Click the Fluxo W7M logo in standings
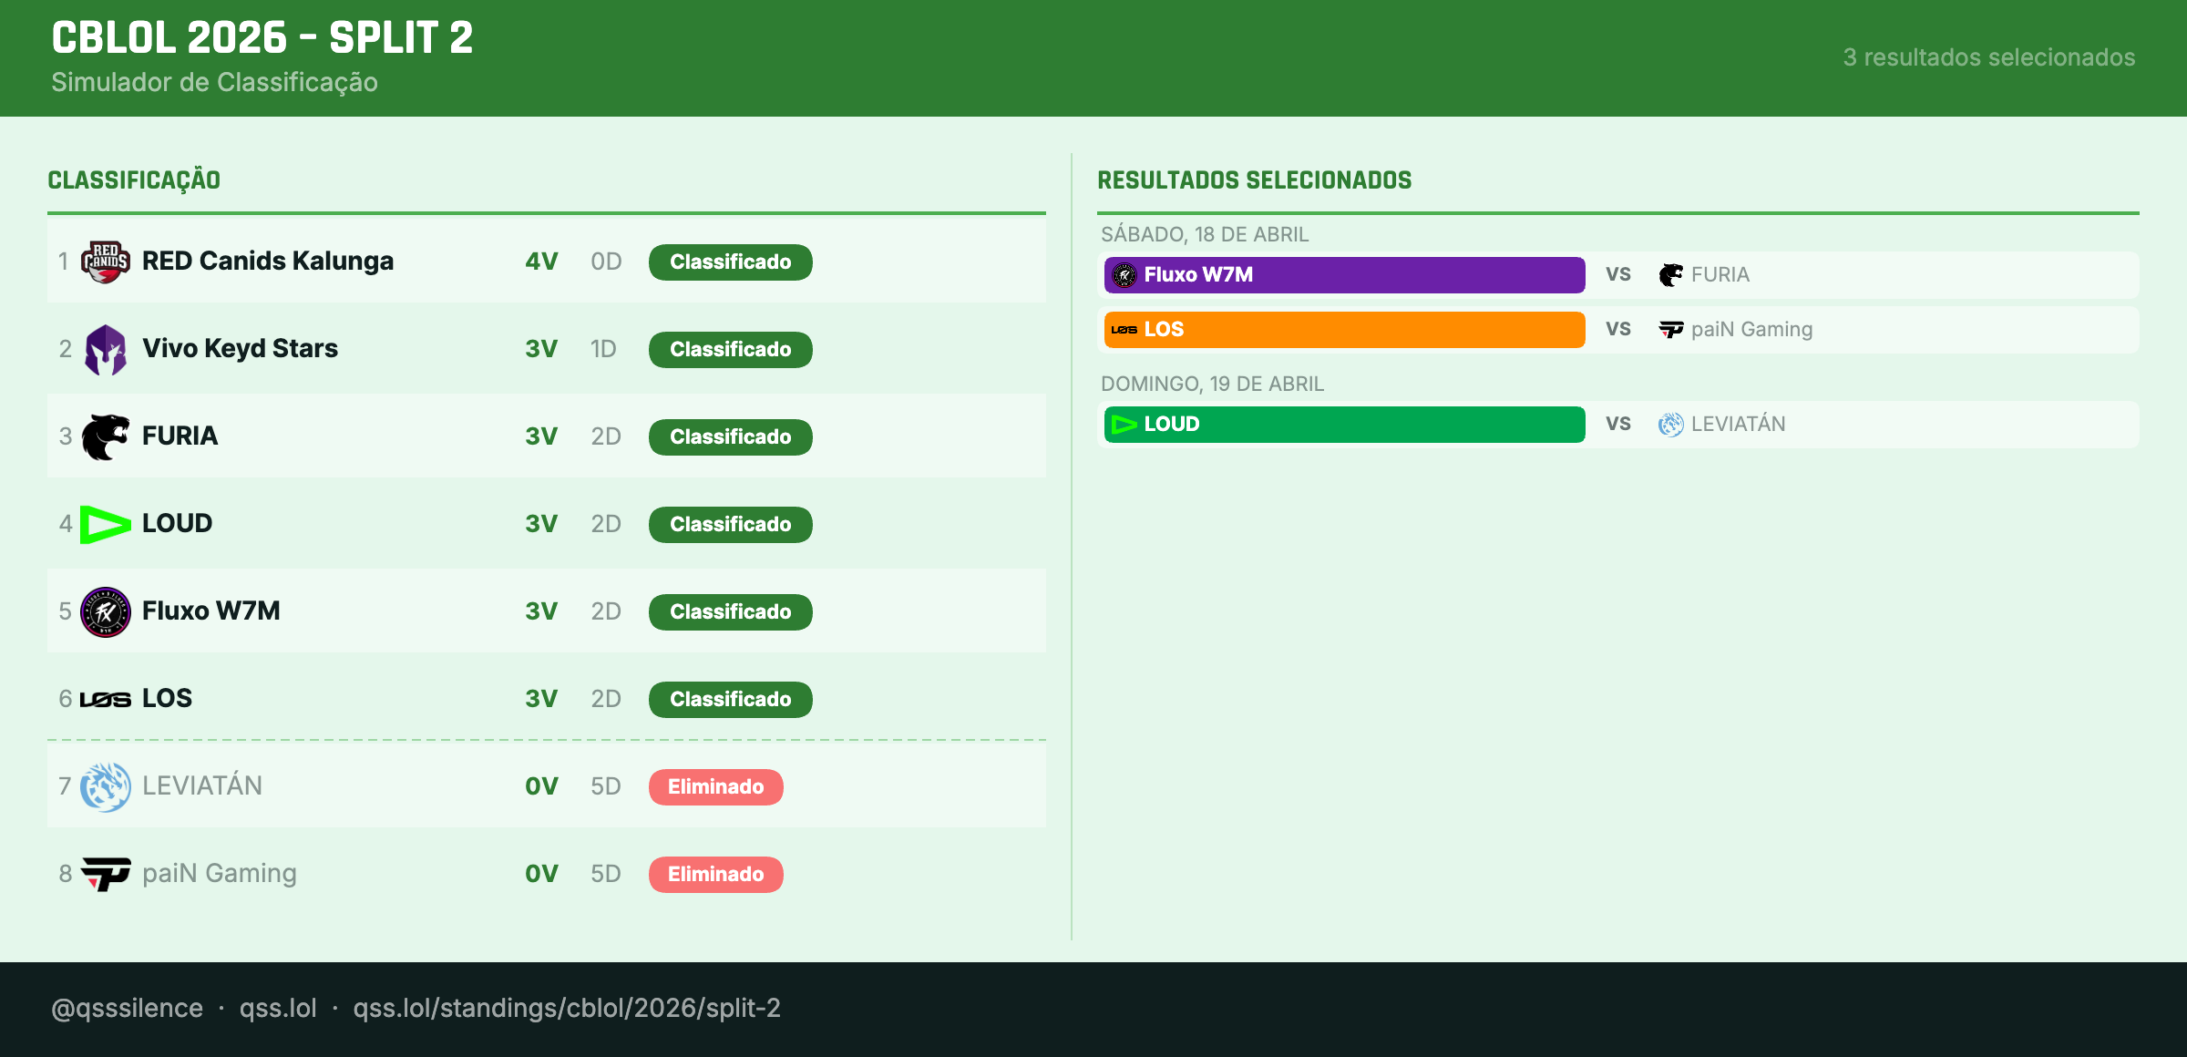Image resolution: width=2187 pixels, height=1057 pixels. coord(106,611)
